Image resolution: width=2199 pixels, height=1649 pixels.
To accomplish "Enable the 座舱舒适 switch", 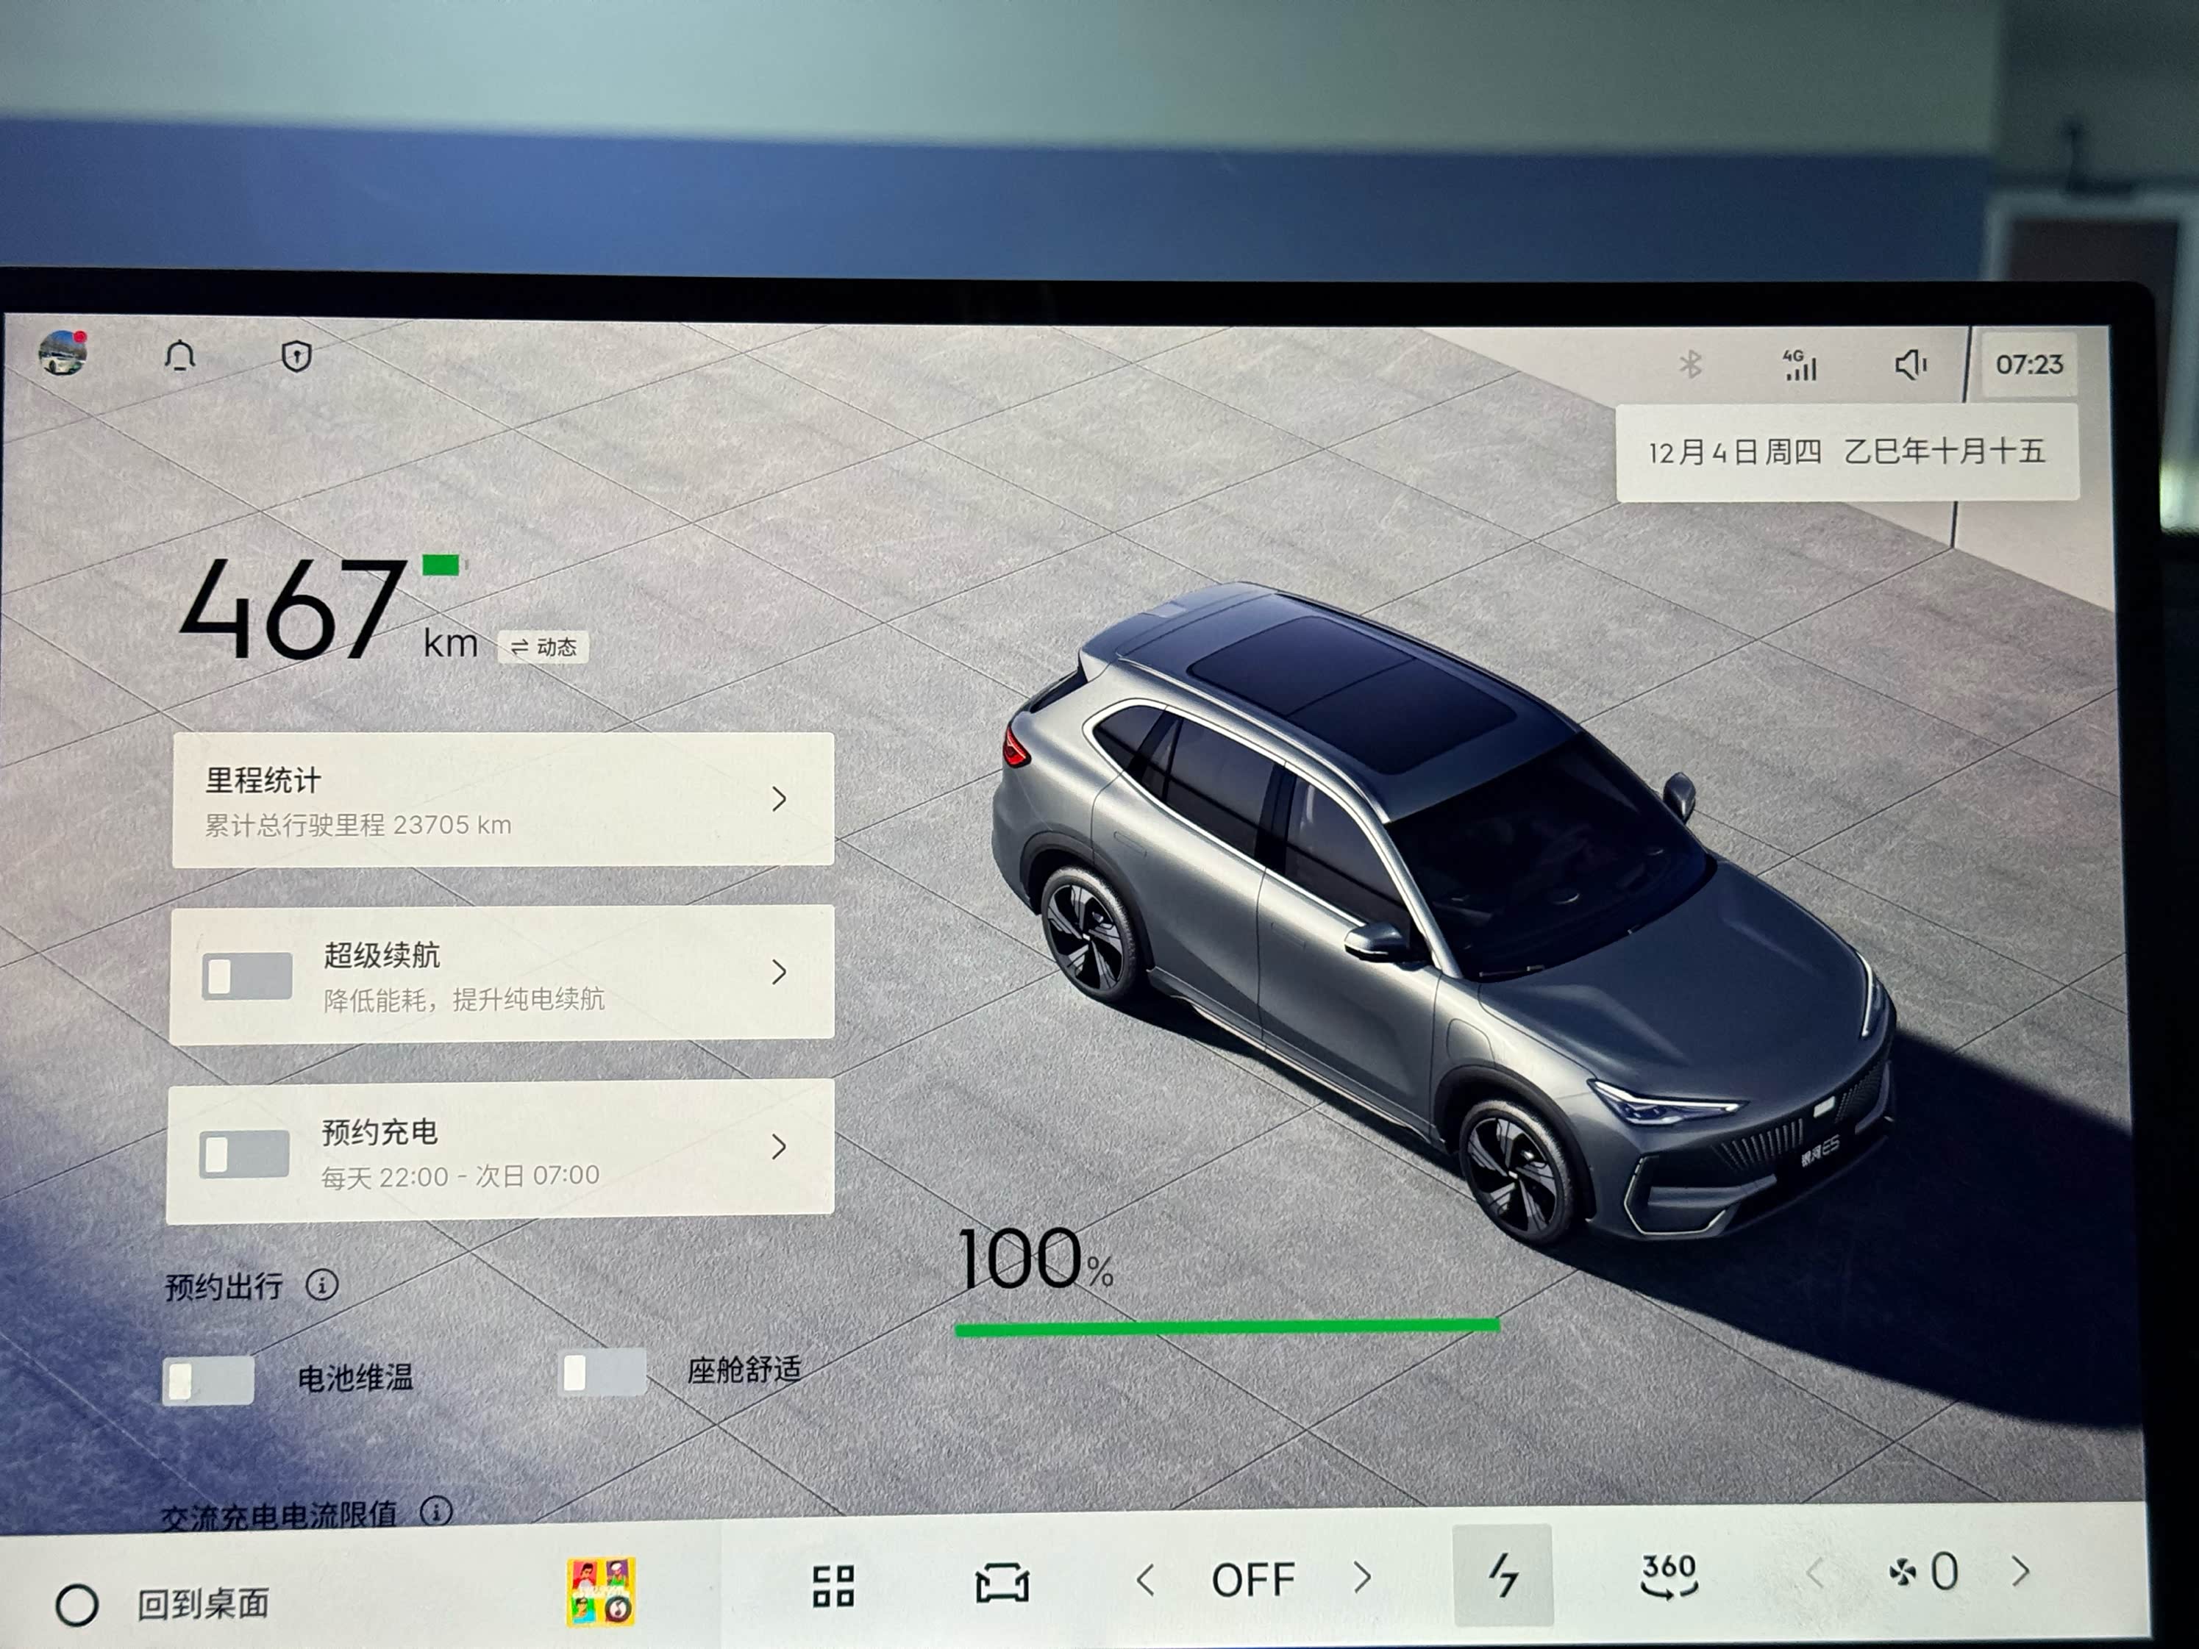I will 602,1373.
